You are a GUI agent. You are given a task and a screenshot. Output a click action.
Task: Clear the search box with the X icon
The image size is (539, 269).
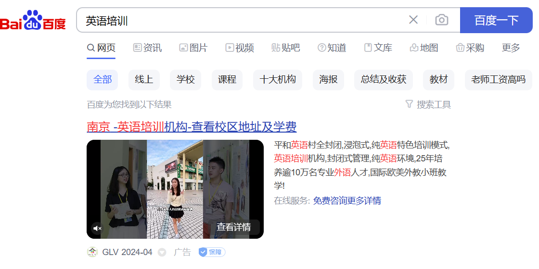pyautogui.click(x=413, y=20)
